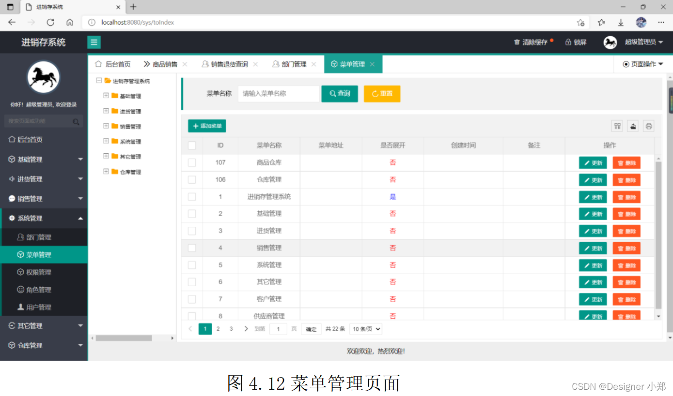
Task: Click the 查询 search button
Action: click(340, 94)
